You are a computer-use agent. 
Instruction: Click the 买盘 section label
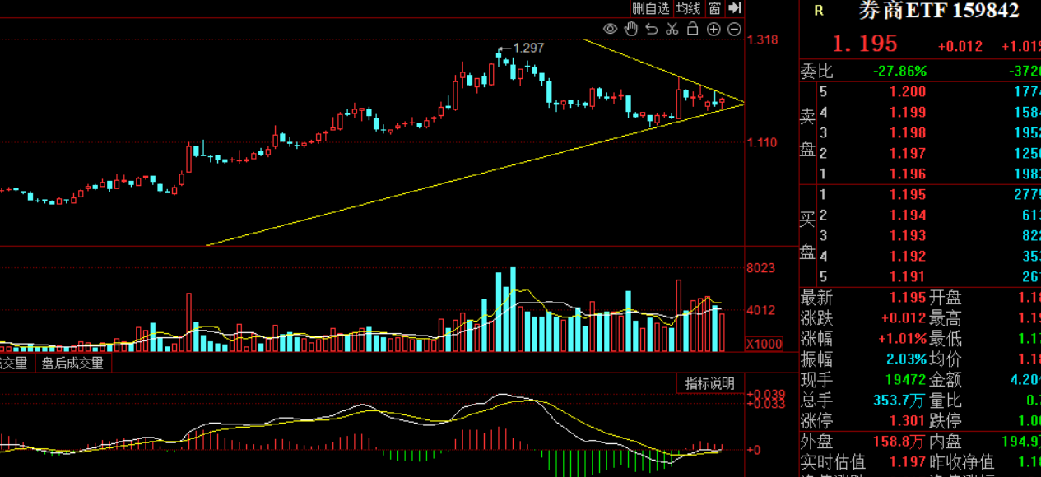tap(808, 236)
